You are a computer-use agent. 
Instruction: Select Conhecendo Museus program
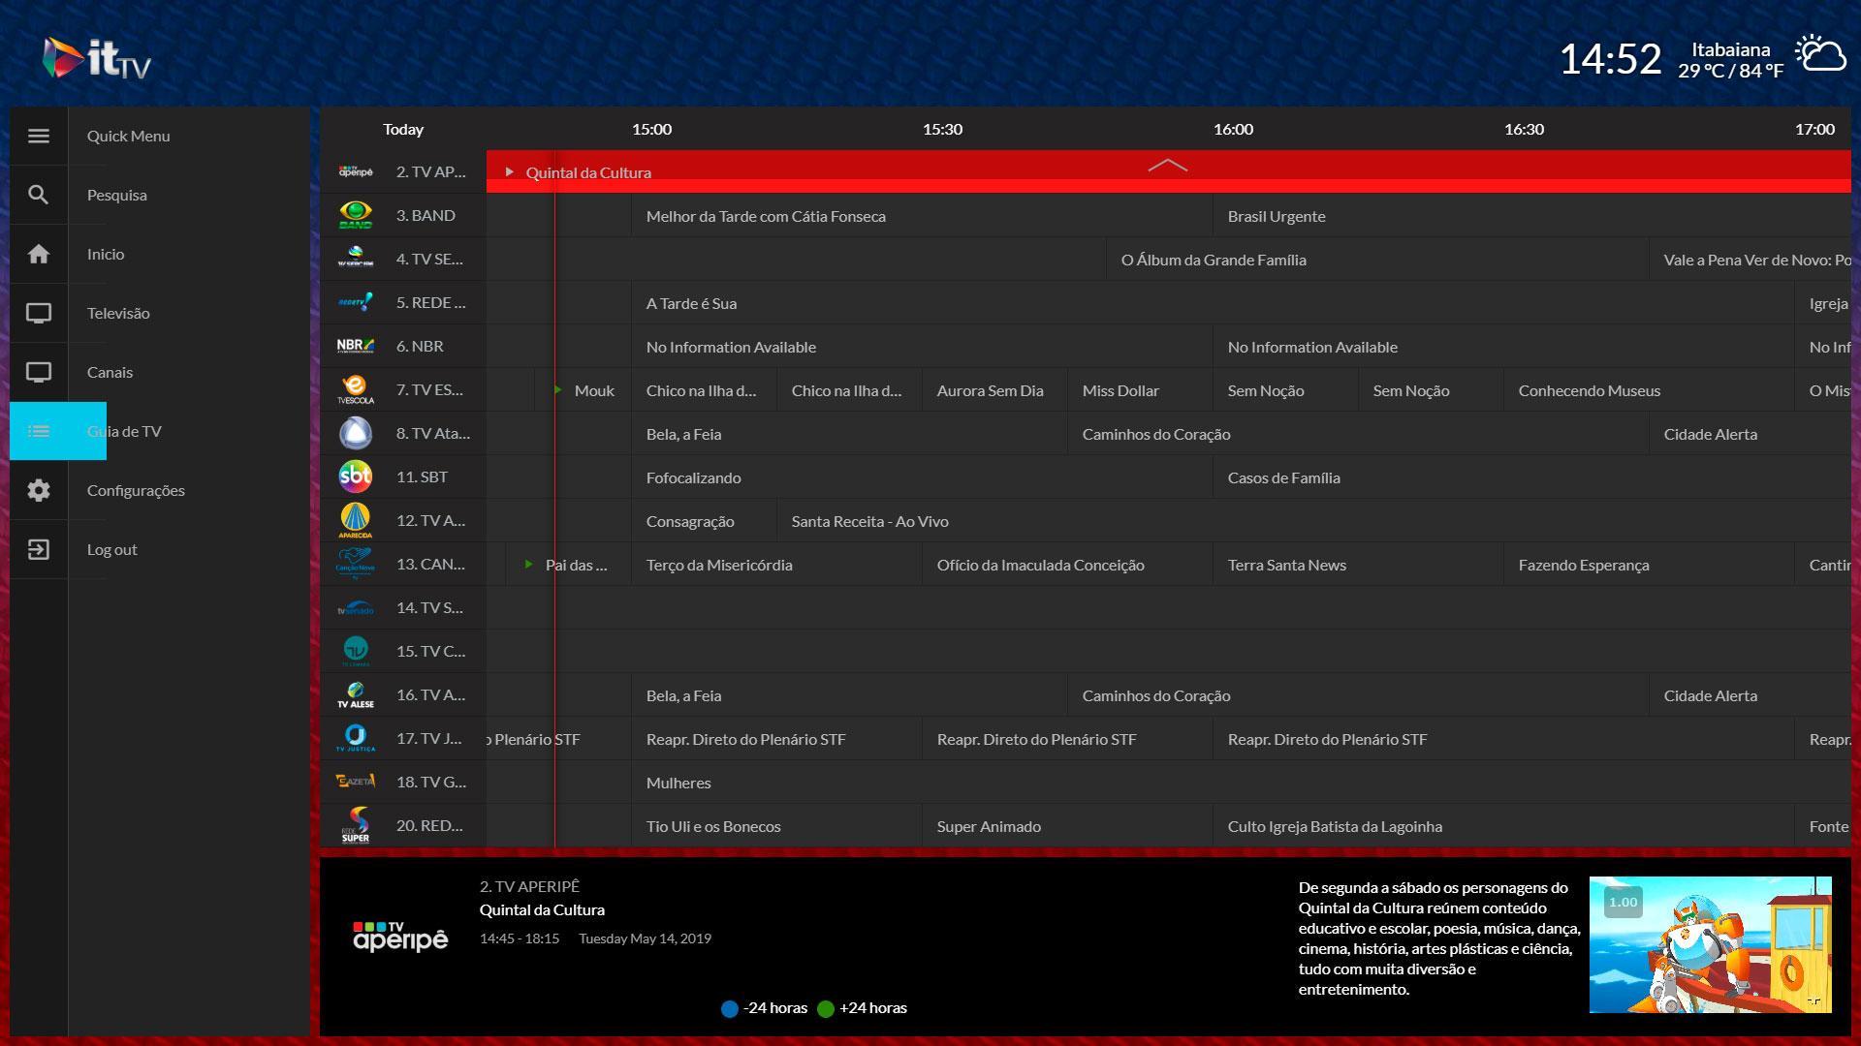(1649, 390)
